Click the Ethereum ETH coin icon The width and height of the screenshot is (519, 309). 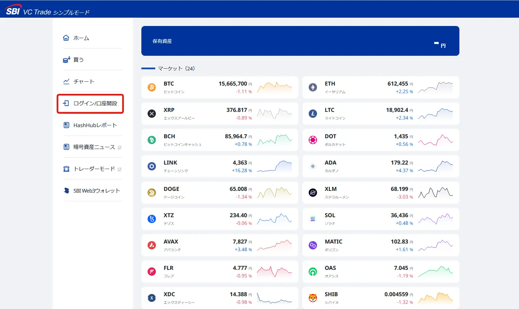click(313, 87)
